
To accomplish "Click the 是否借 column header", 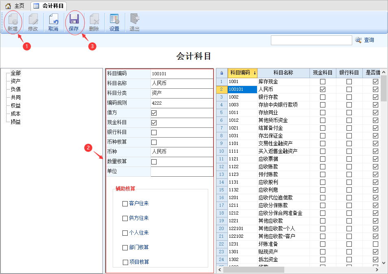I will tap(372, 73).
